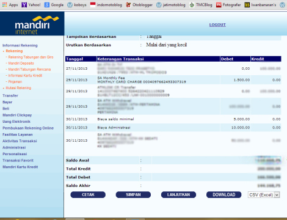Click the CETAK button
The width and height of the screenshot is (287, 220).
pos(88,194)
